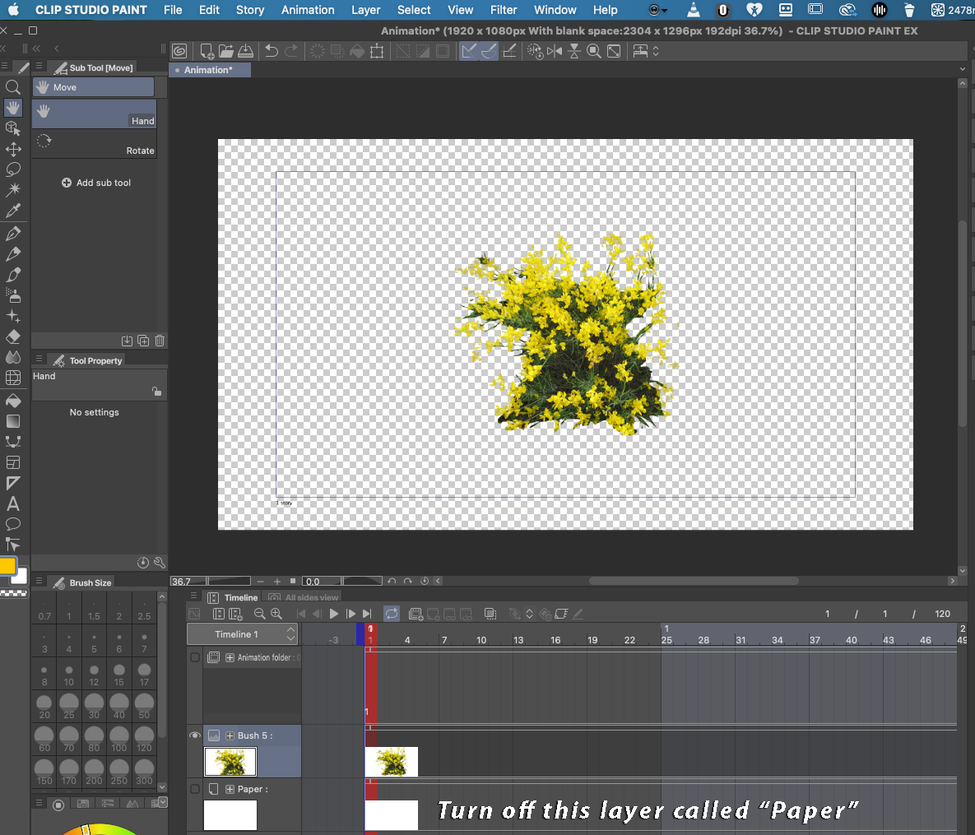975x835 pixels.
Task: Select the Eraser tool
Action: [12, 336]
